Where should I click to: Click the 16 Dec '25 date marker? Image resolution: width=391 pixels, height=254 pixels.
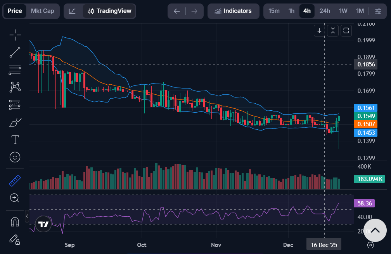click(x=324, y=244)
